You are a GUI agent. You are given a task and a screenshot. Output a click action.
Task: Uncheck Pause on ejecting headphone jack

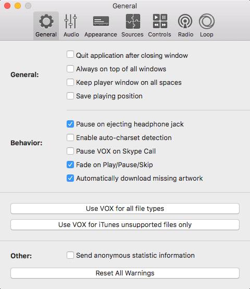tap(70, 124)
